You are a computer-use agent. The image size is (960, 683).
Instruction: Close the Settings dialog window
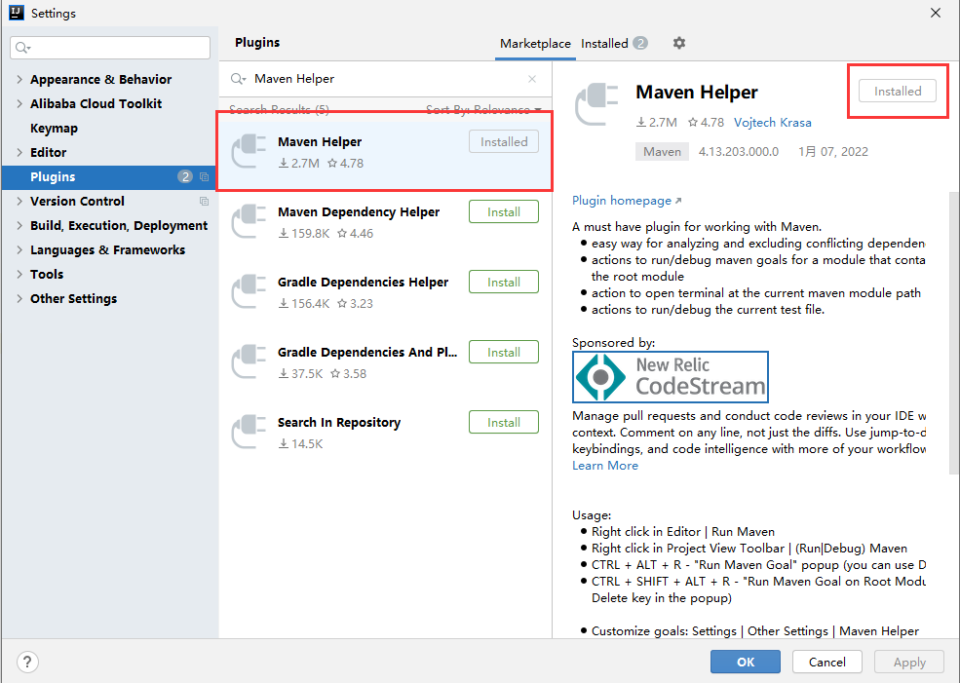click(936, 13)
